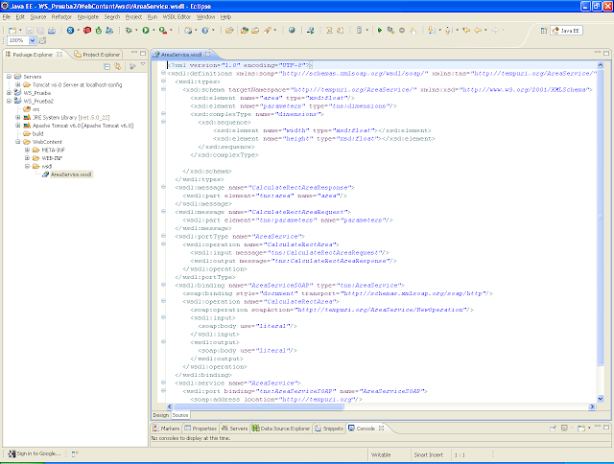This screenshot has width=614, height=464.
Task: Switch to the Design tab of editor
Action: [161, 415]
